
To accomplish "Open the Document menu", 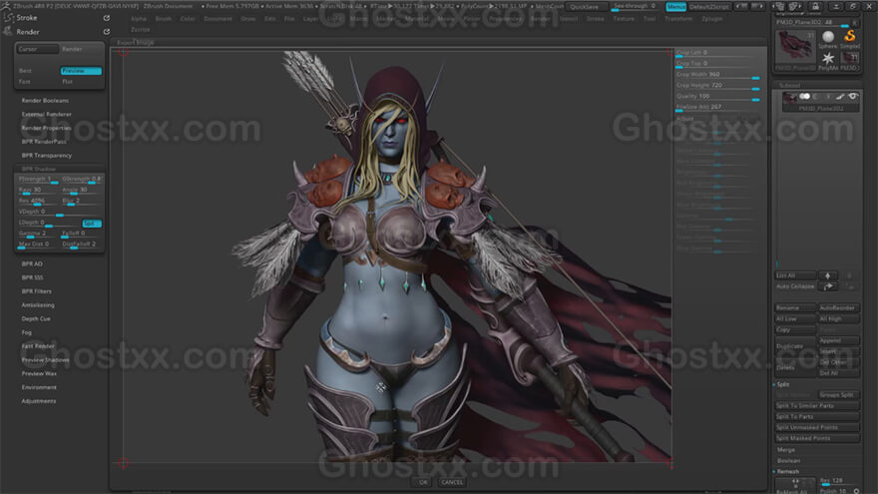I will [218, 19].
